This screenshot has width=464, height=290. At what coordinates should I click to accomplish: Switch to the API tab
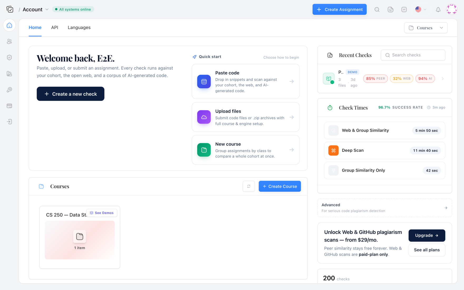(x=55, y=27)
